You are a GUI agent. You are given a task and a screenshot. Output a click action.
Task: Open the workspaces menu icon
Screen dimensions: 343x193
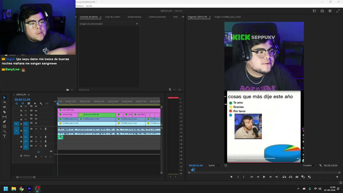314,11
